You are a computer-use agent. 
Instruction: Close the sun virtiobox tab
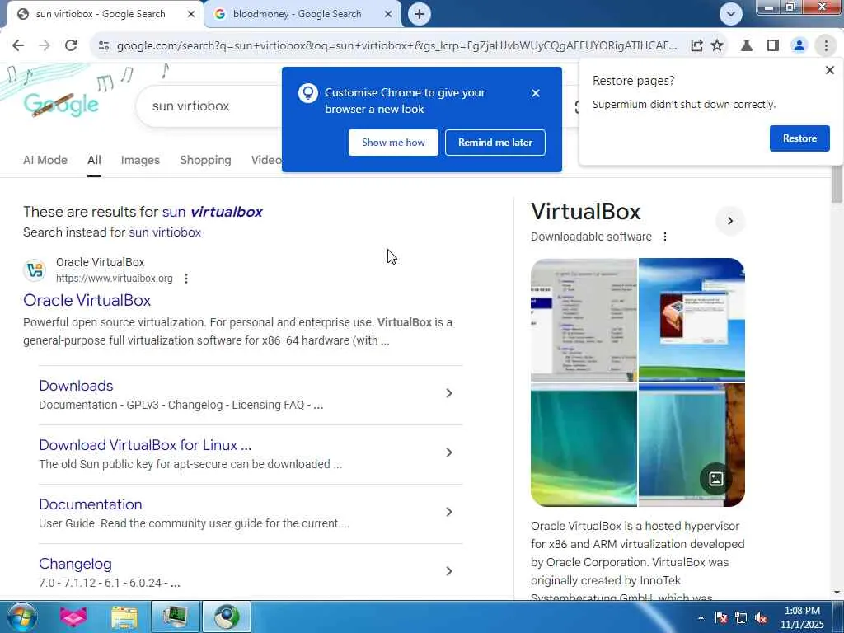click(x=191, y=14)
